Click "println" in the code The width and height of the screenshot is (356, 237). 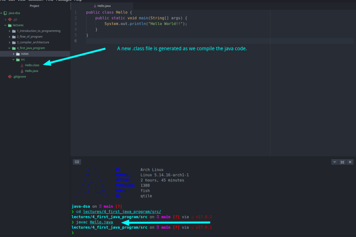(x=138, y=23)
